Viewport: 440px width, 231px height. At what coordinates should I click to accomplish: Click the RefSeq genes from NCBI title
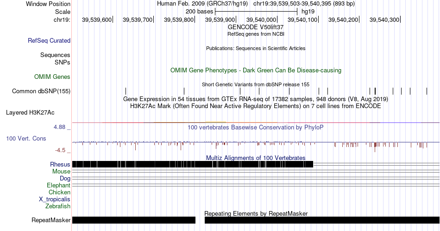[x=256, y=34]
